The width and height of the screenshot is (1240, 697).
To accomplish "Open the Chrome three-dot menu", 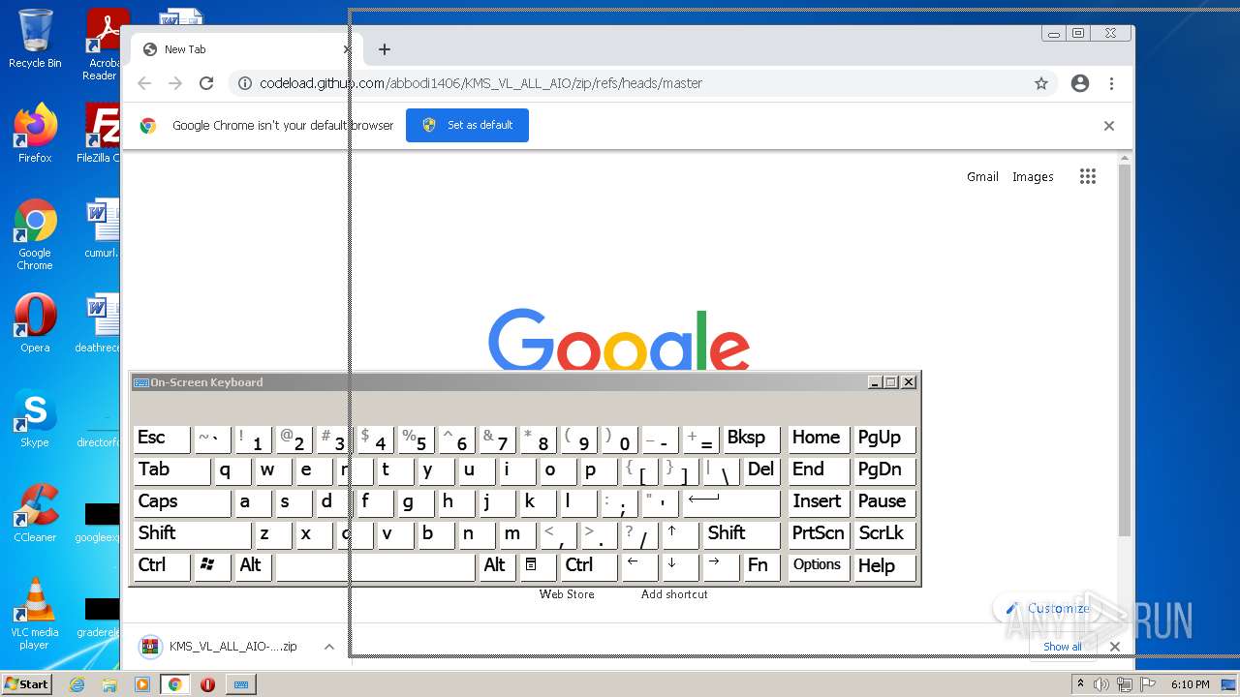I will (x=1112, y=83).
